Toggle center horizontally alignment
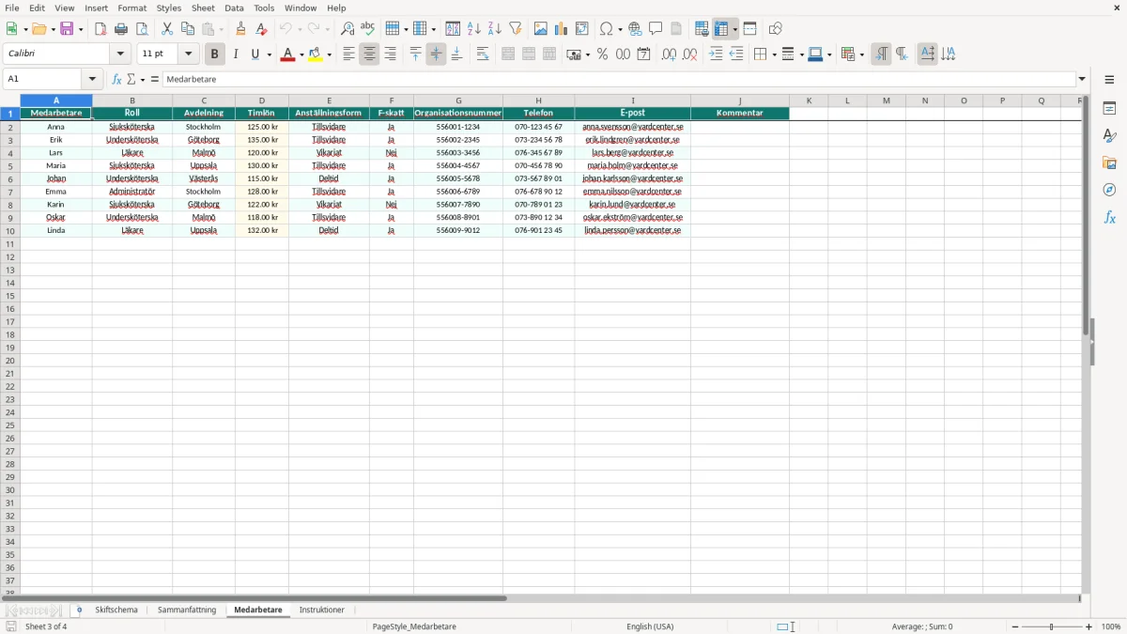Screen dimensions: 1127x634 tap(369, 54)
